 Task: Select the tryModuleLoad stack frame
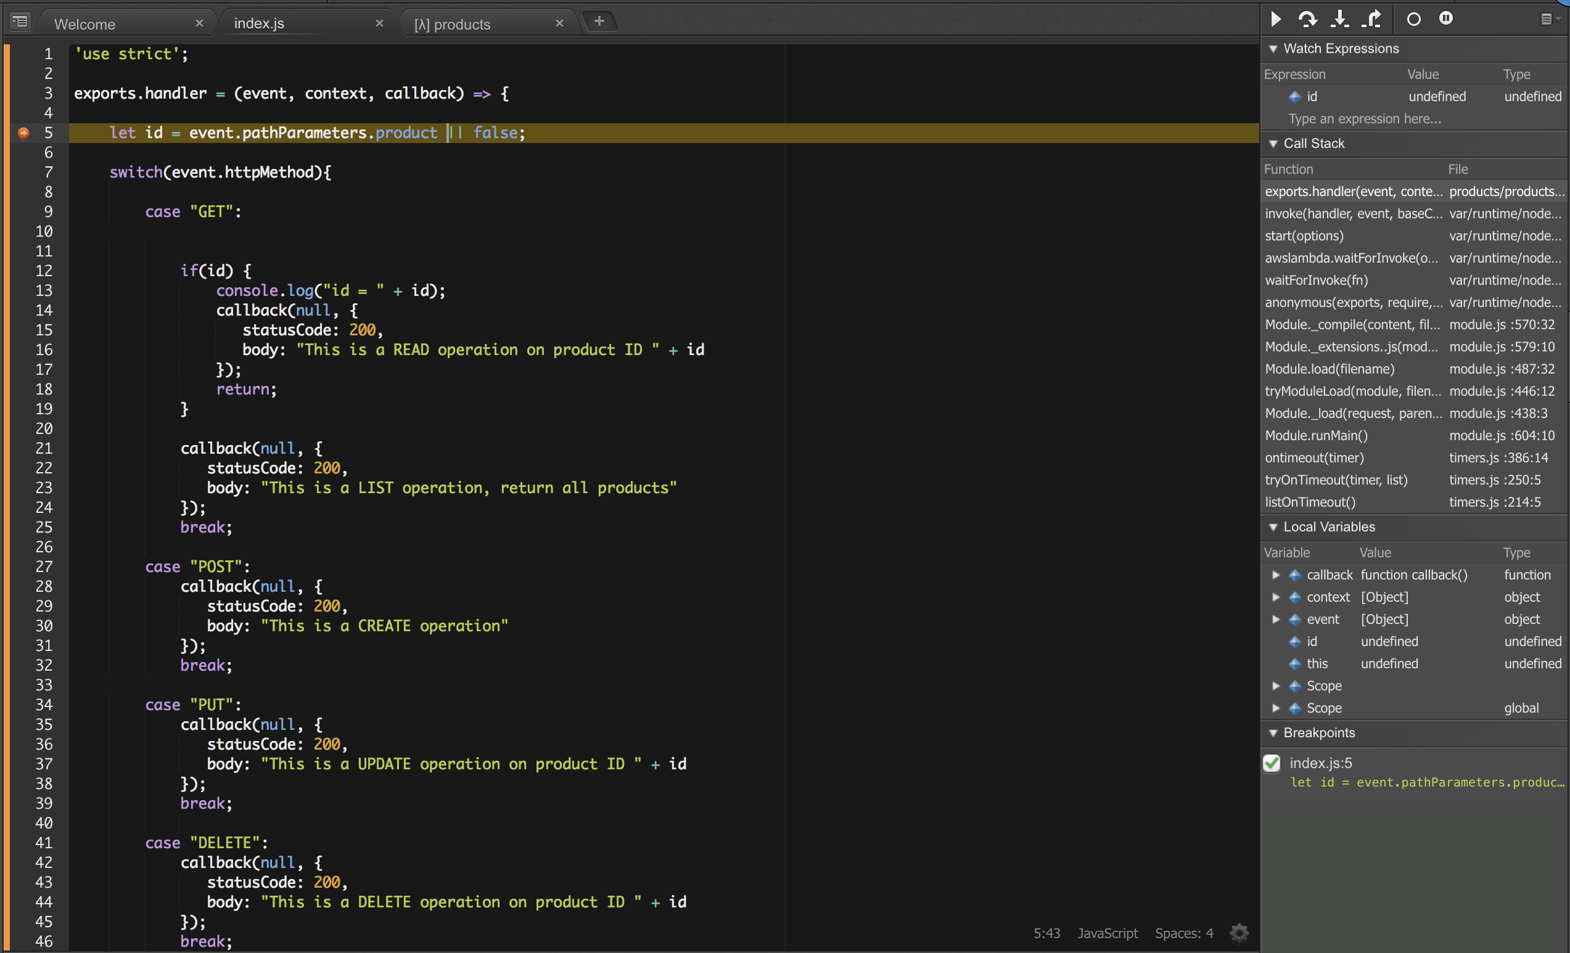coord(1413,392)
